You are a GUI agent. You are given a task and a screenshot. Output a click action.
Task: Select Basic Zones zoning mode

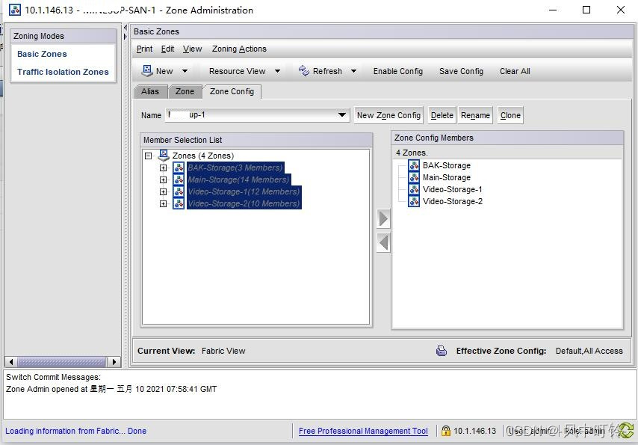click(x=42, y=54)
